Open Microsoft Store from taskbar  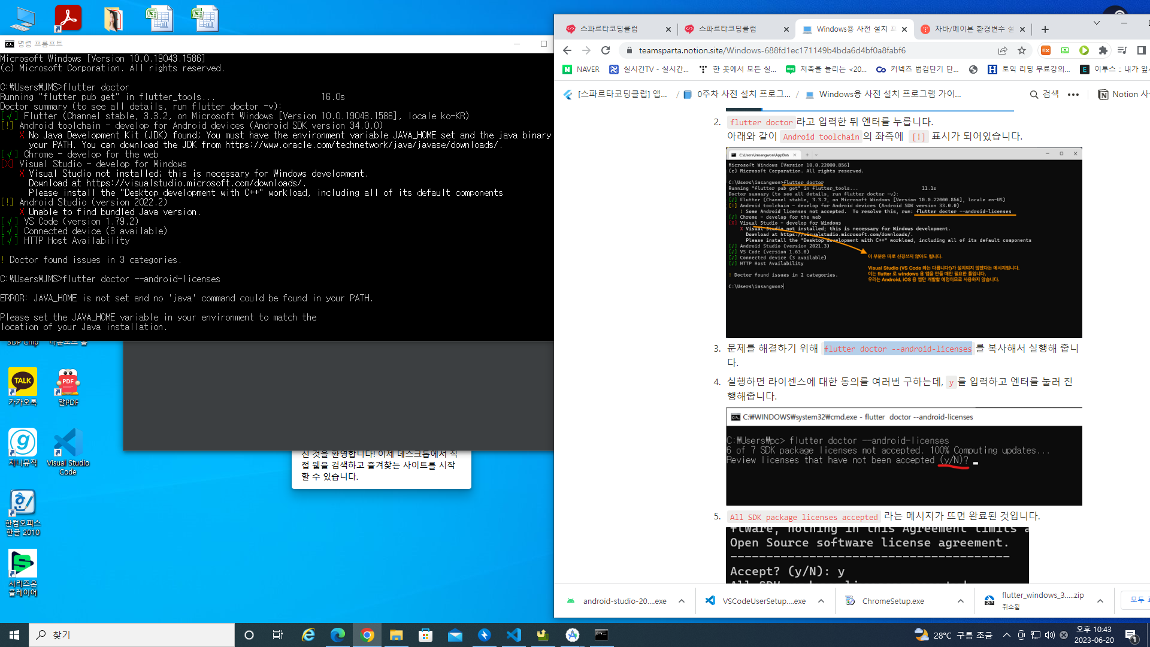click(426, 635)
